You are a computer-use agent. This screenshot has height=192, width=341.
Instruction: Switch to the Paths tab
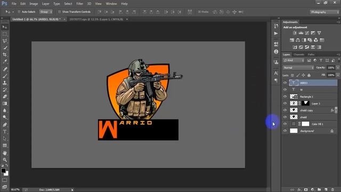(x=311, y=54)
